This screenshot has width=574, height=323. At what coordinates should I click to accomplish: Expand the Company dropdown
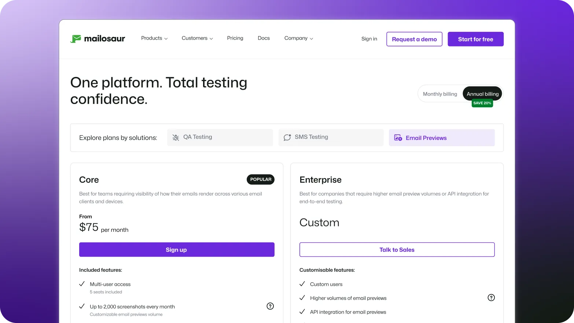click(x=299, y=38)
